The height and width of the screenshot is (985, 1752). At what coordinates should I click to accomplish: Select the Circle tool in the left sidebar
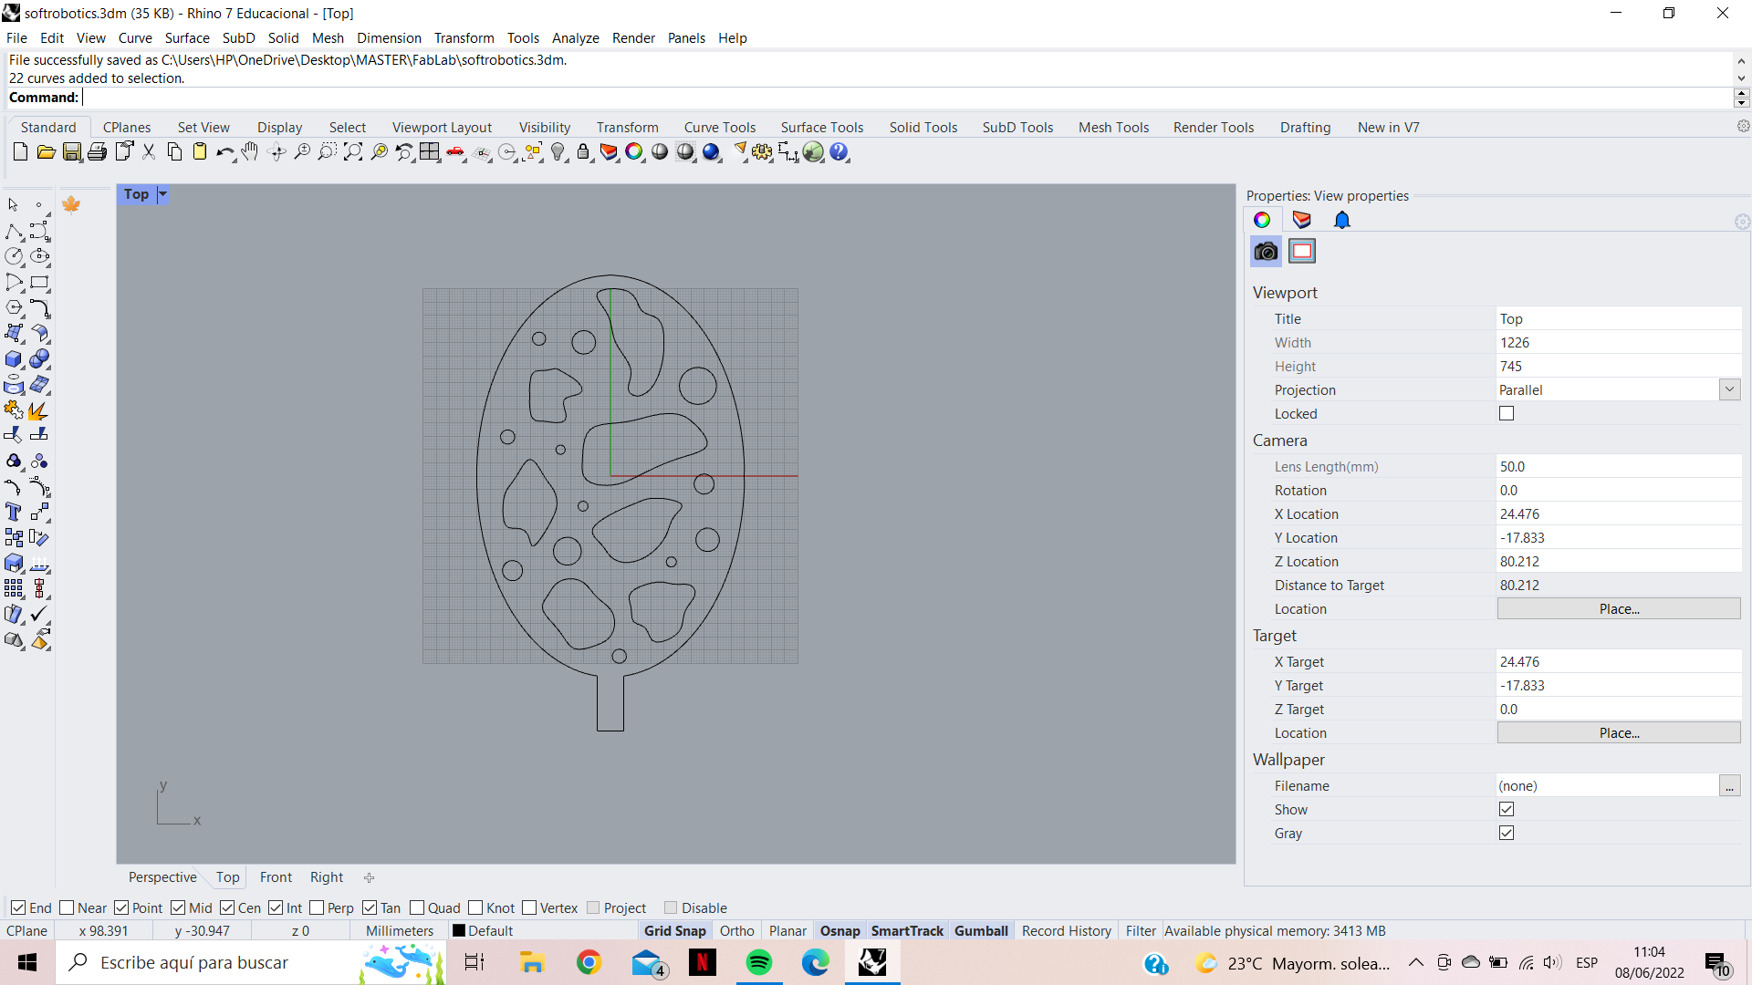pyautogui.click(x=14, y=257)
